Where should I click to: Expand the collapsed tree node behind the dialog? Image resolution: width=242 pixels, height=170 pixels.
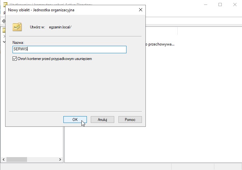coord(4,36)
